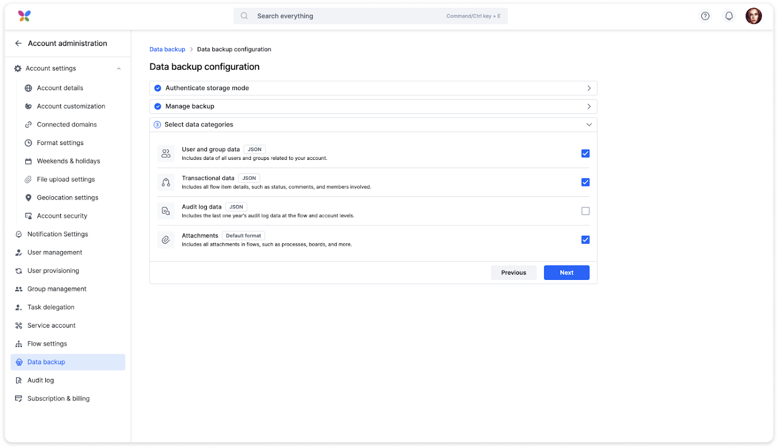Uncheck Transactional data checkbox
Screen dimensions: 778x448
tap(585, 182)
